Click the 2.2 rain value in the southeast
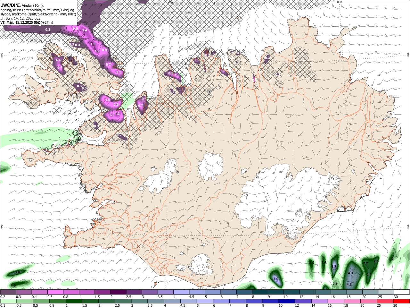The width and height of the screenshot is (410, 308). coord(365,263)
